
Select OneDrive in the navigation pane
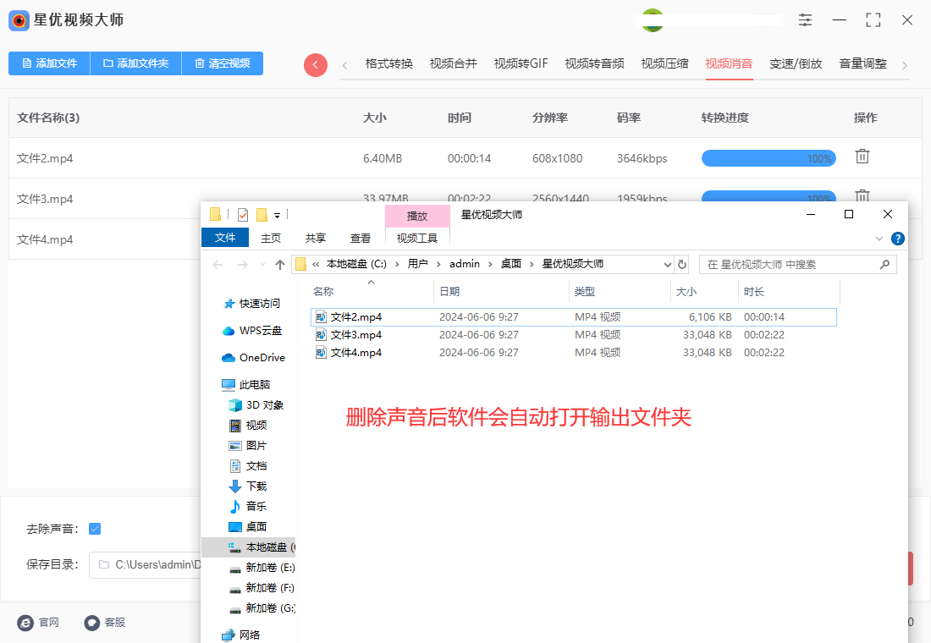tap(253, 357)
